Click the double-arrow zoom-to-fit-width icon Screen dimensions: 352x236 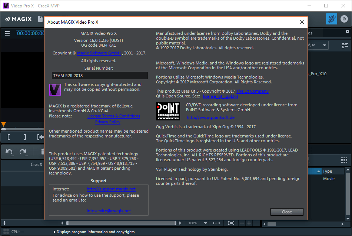point(216,223)
